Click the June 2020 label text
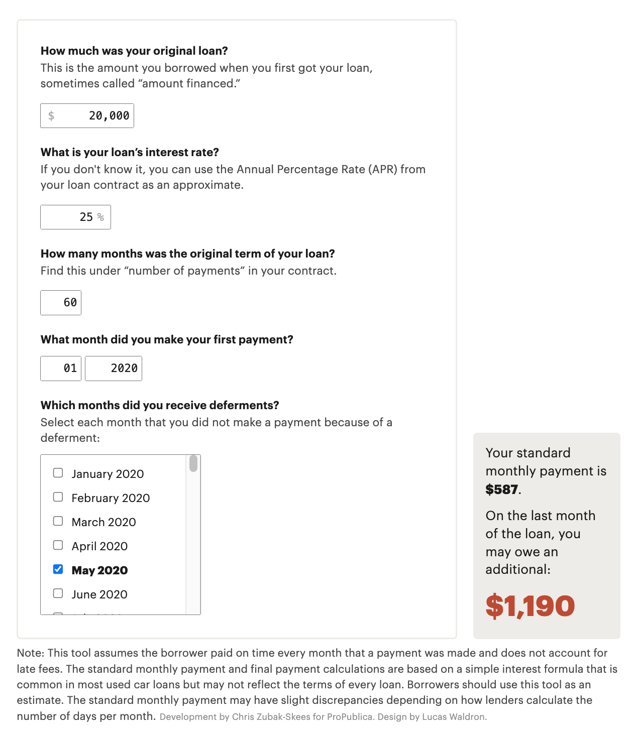 99,594
